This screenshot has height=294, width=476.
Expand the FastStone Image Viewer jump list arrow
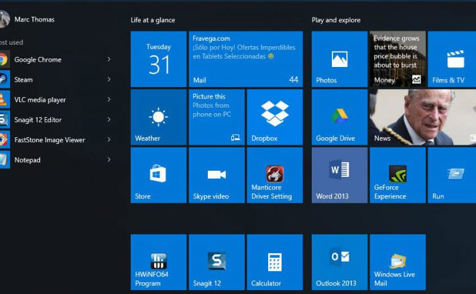click(109, 140)
